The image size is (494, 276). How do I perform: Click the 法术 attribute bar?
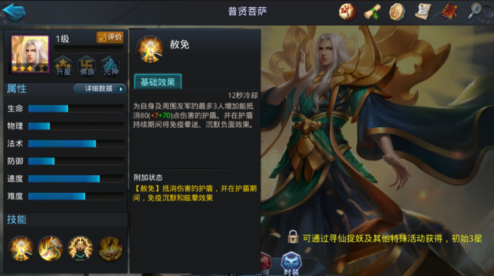pyautogui.click(x=76, y=144)
